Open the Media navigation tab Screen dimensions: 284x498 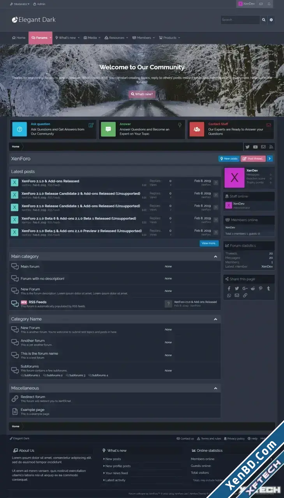pos(90,38)
